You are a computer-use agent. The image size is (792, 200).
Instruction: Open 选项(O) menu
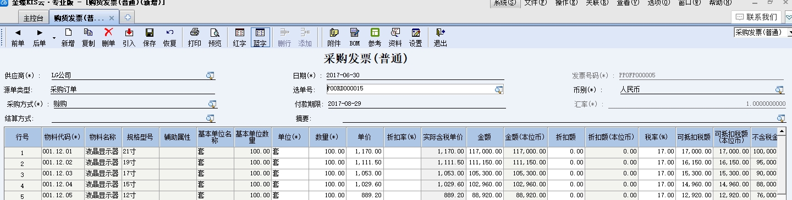click(658, 3)
